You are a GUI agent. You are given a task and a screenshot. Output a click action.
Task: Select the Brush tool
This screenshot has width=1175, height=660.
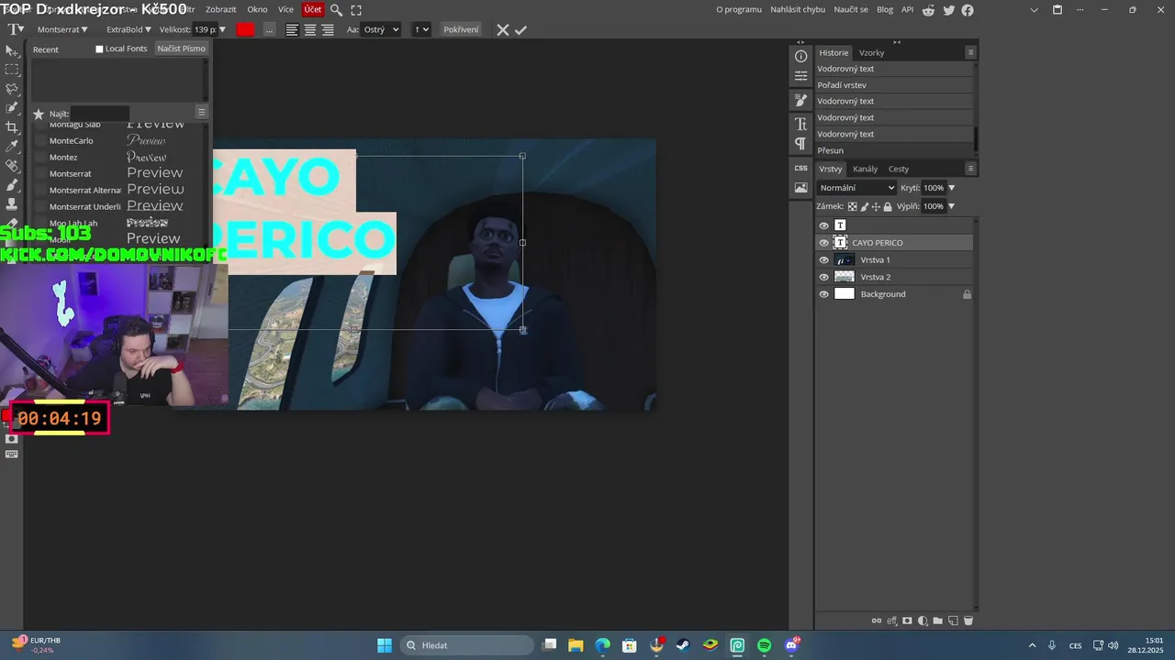[x=12, y=185]
